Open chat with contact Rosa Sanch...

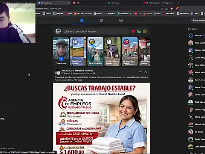pos(196,43)
